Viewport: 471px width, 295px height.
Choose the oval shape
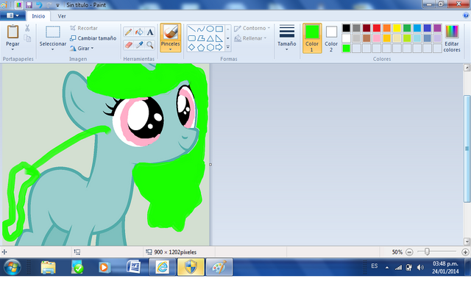(210, 29)
